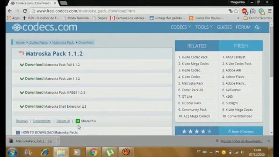Open the FORUM menu item
The image size is (279, 157).
[243, 27]
